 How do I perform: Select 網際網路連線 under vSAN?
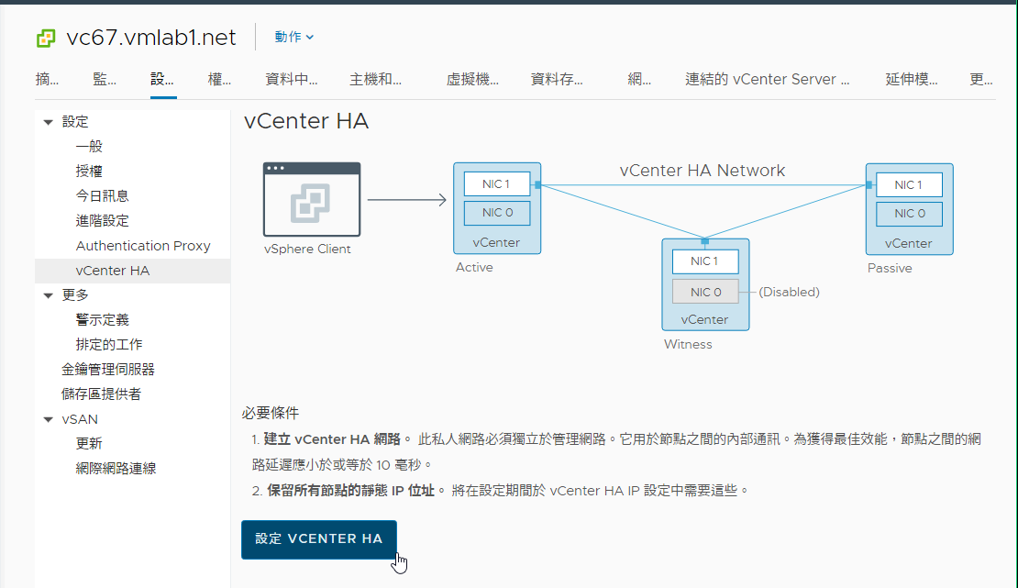[116, 469]
